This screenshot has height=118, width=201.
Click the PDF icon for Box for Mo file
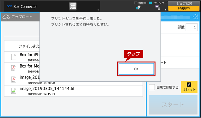(14, 68)
